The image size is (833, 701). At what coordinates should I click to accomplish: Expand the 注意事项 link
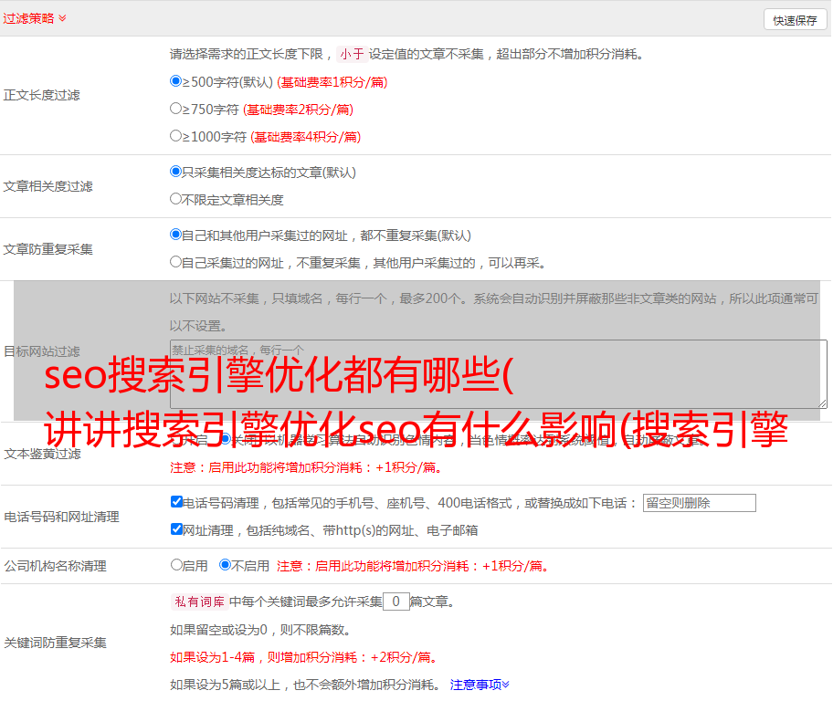pos(480,684)
